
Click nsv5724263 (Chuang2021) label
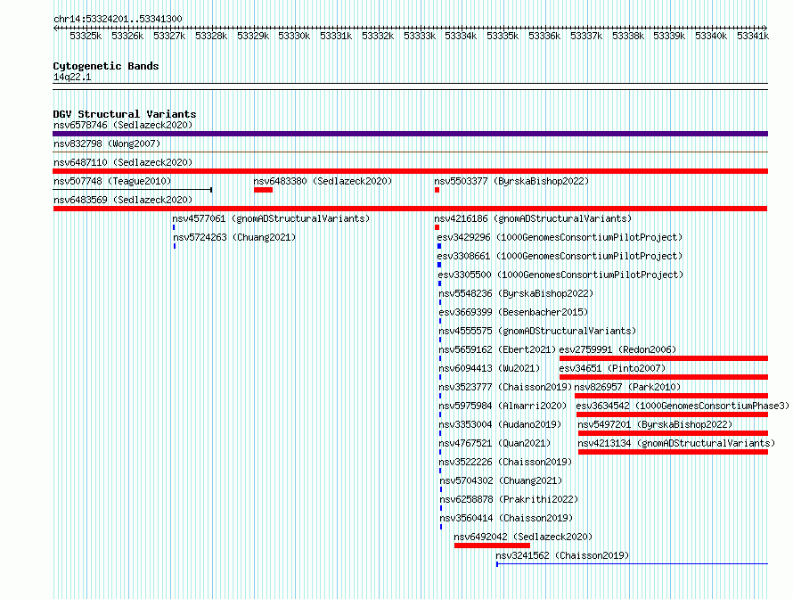click(234, 237)
